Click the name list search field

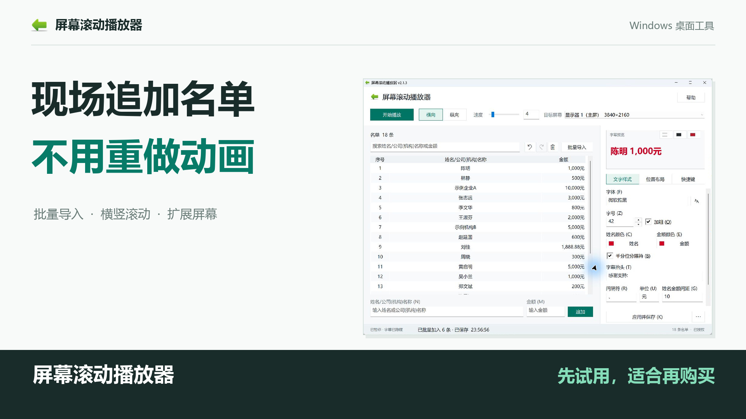click(x=445, y=147)
